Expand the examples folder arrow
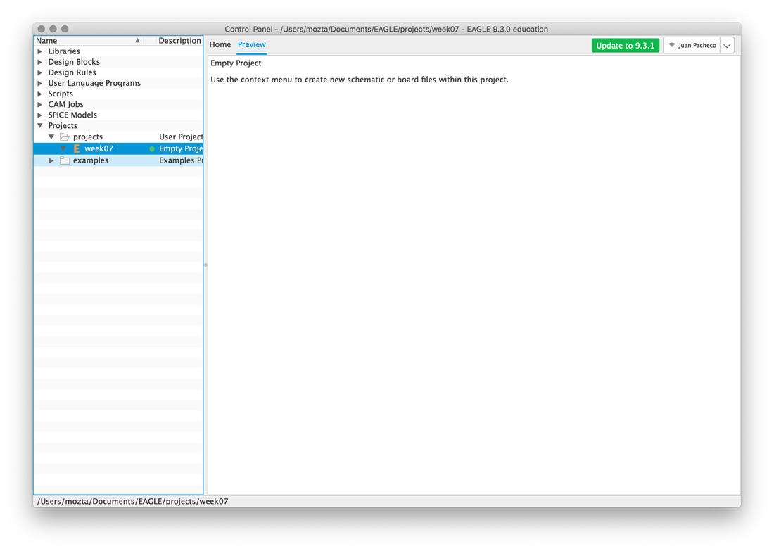 [51, 160]
